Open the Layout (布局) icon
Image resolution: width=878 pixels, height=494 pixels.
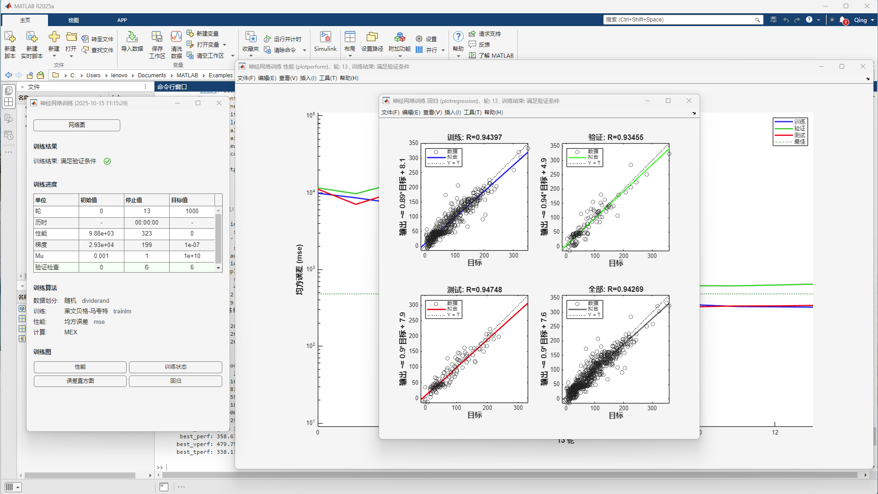pyautogui.click(x=350, y=38)
